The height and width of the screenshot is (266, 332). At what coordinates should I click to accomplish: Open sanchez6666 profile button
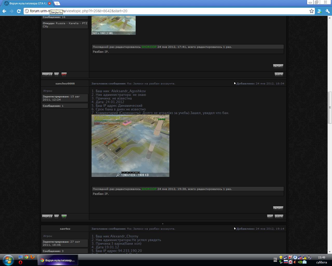(47, 216)
